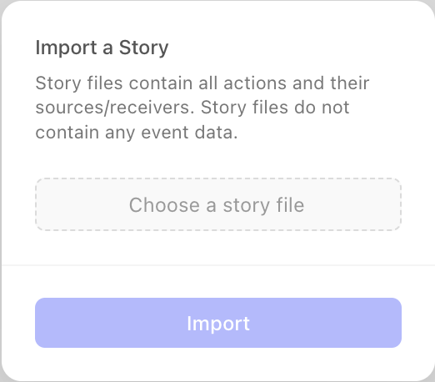435x382 pixels.
Task: Click the text sources/receivers in the description
Action: 115,108
